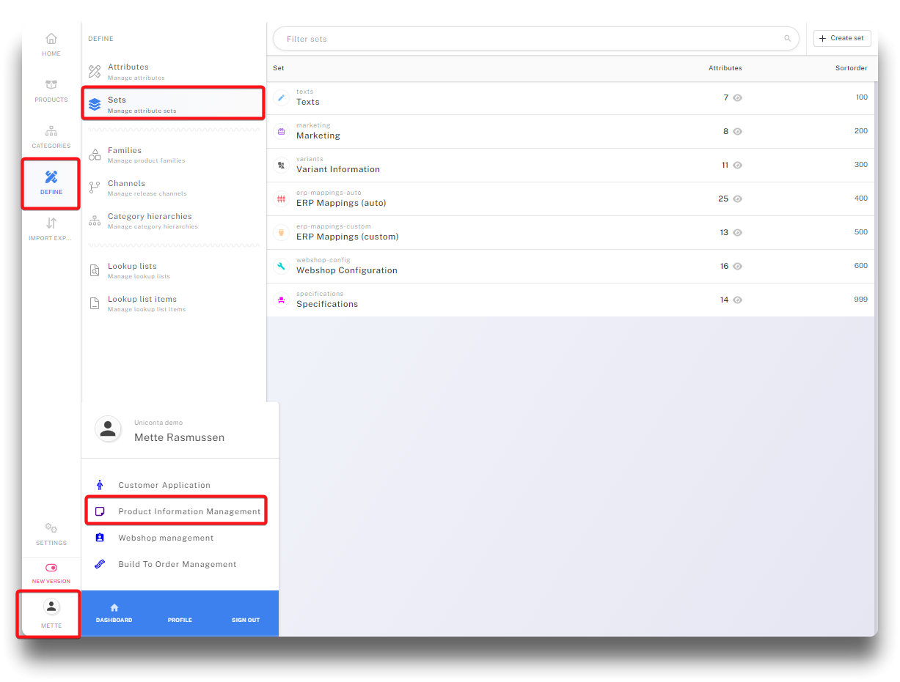This screenshot has height=682, width=900.
Task: Open Families from the Define menu
Action: 125,151
